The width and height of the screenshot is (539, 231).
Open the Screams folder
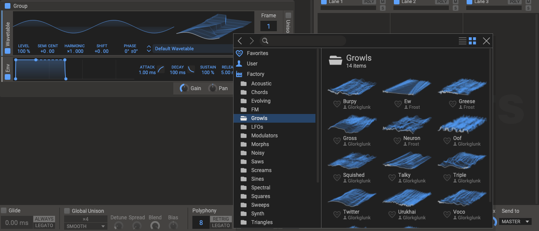(261, 170)
